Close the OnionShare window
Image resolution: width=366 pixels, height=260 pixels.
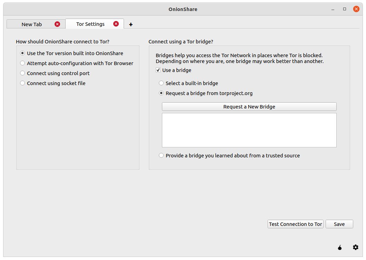click(356, 9)
